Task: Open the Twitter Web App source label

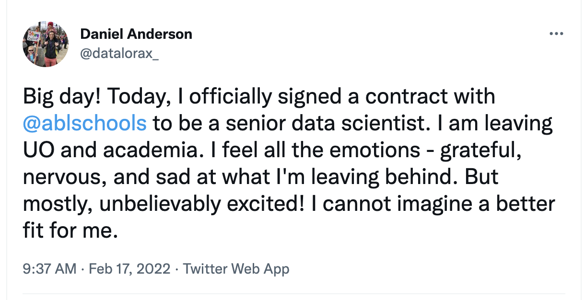Action: point(236,269)
